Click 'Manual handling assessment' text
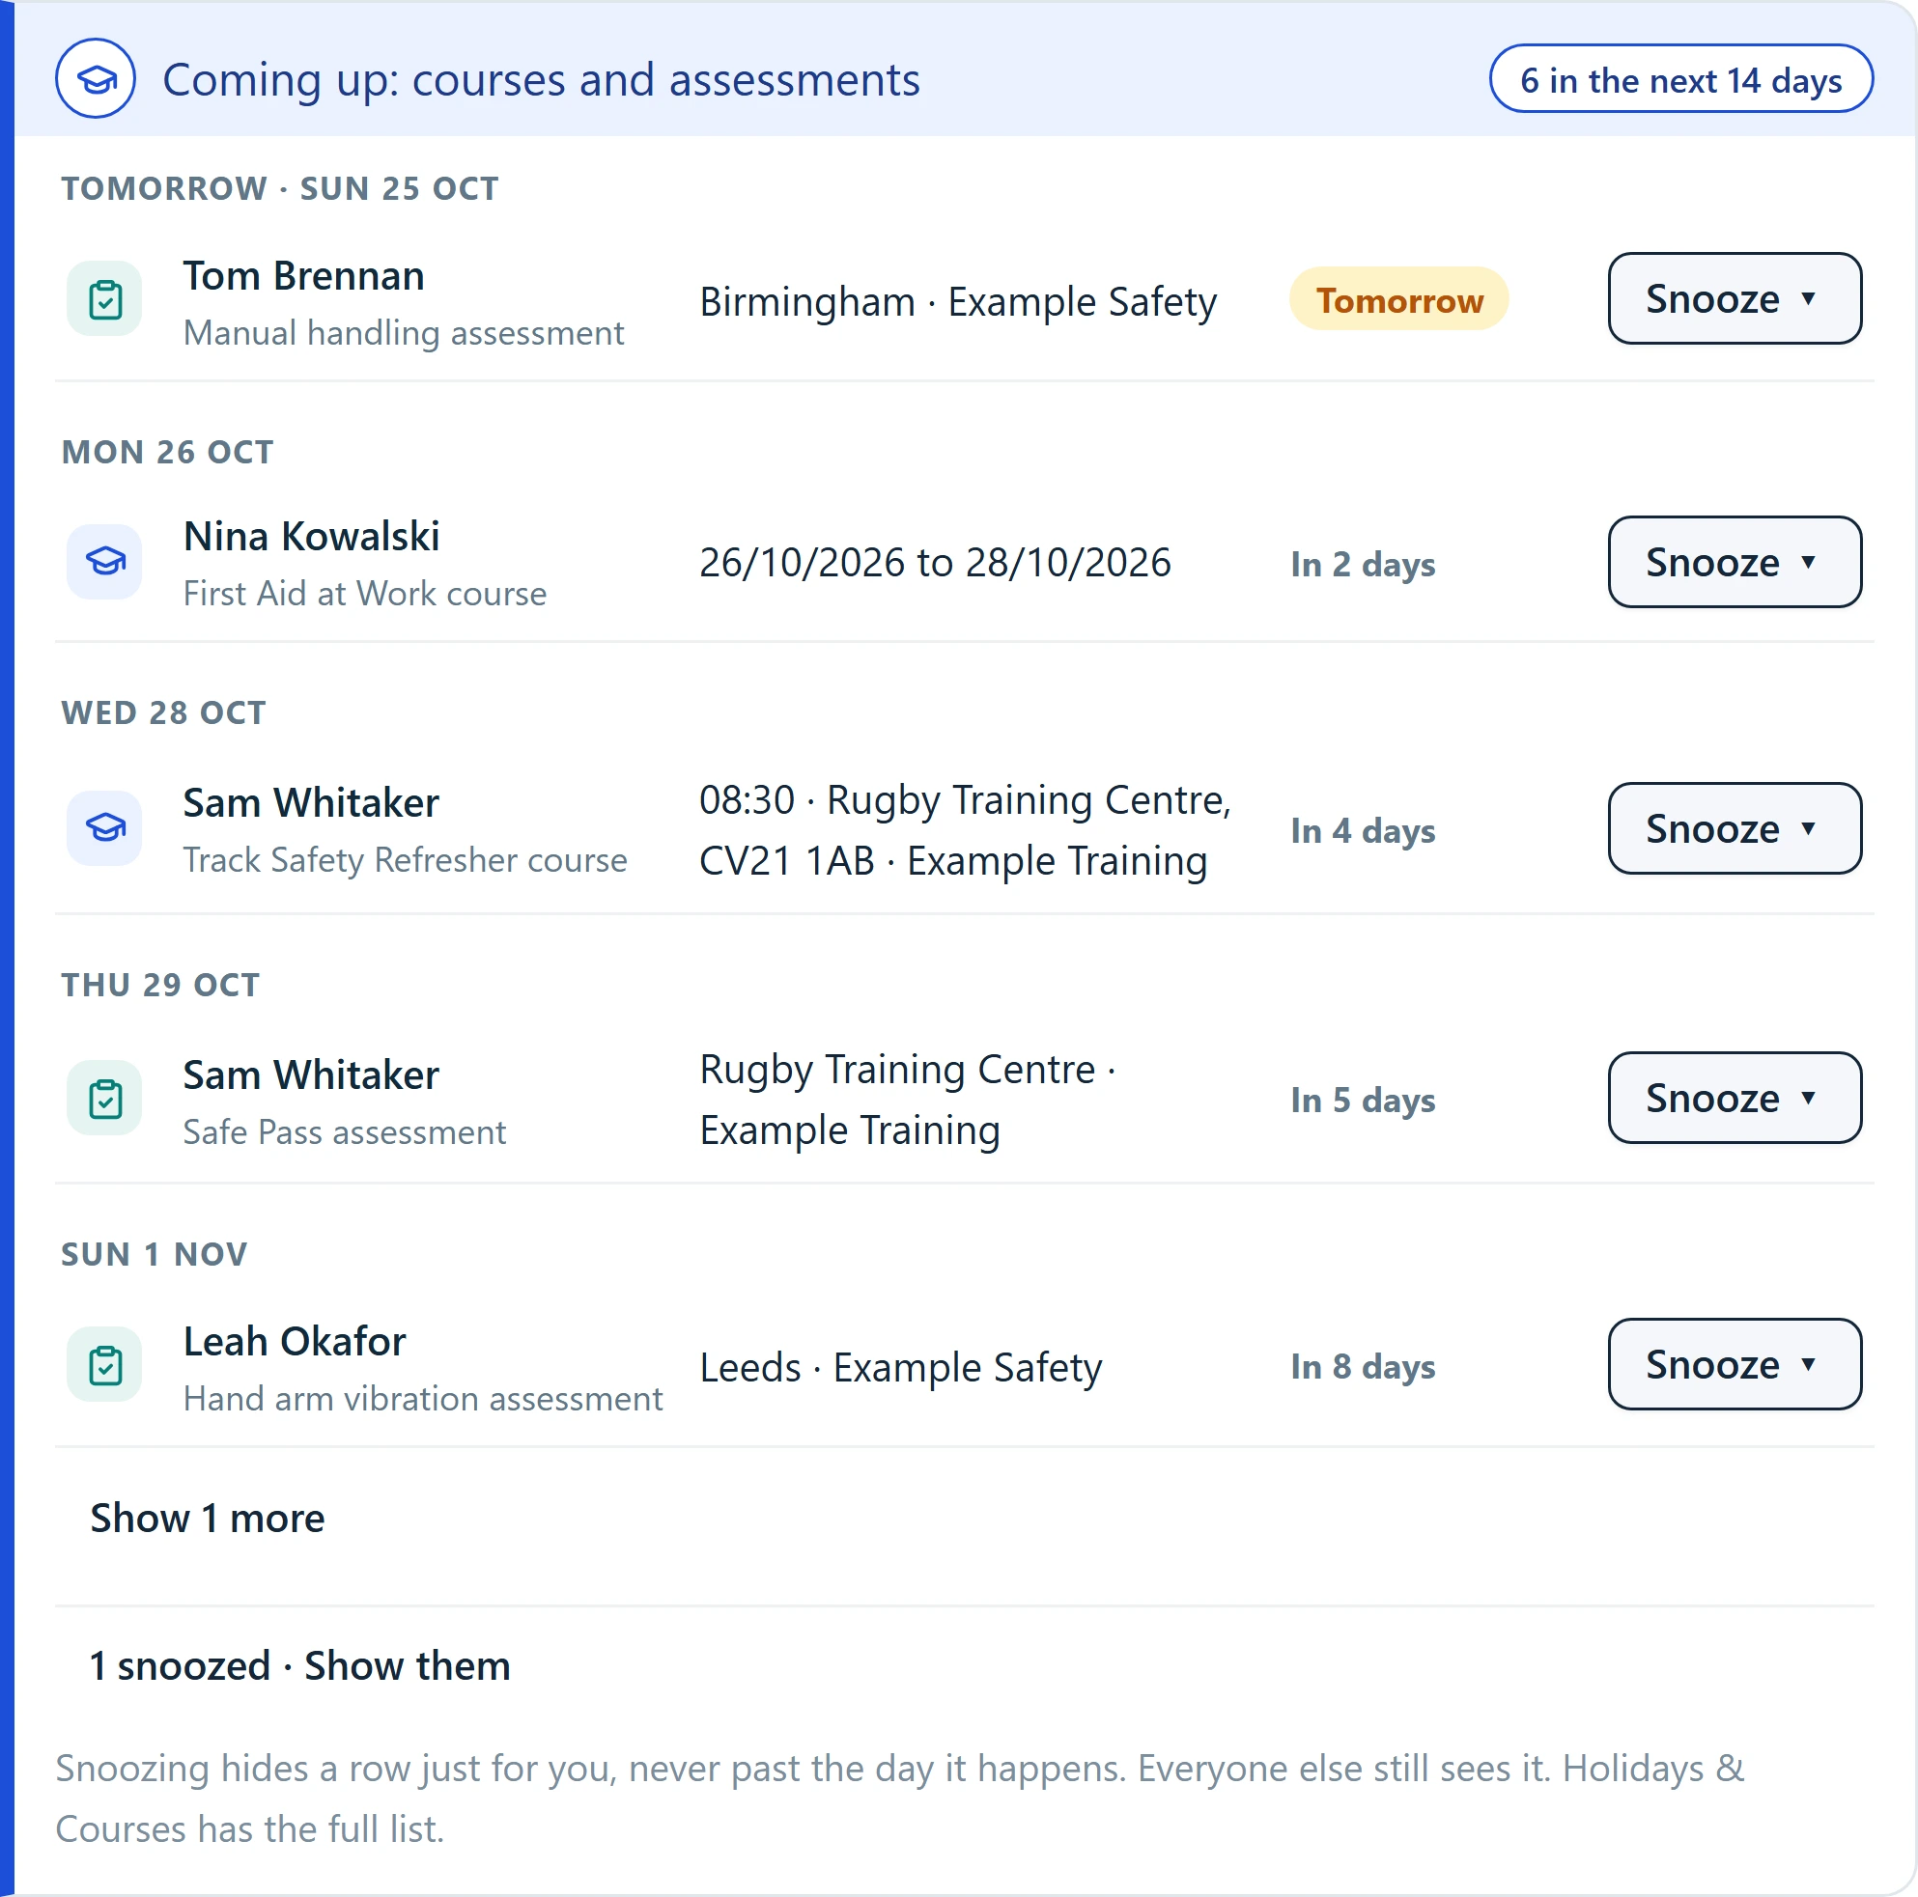The height and width of the screenshot is (1897, 1918). [404, 333]
